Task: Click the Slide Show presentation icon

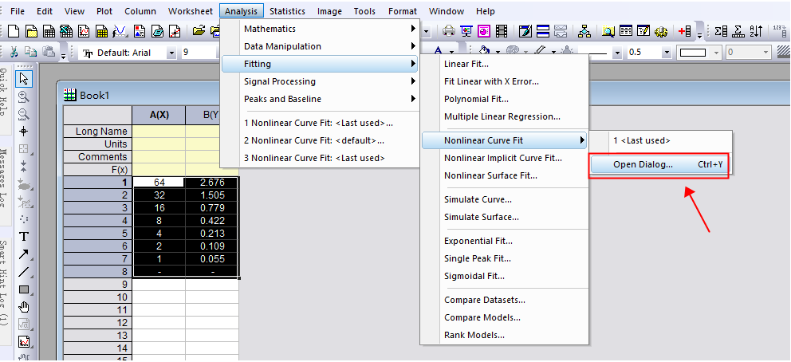Action: [466, 31]
